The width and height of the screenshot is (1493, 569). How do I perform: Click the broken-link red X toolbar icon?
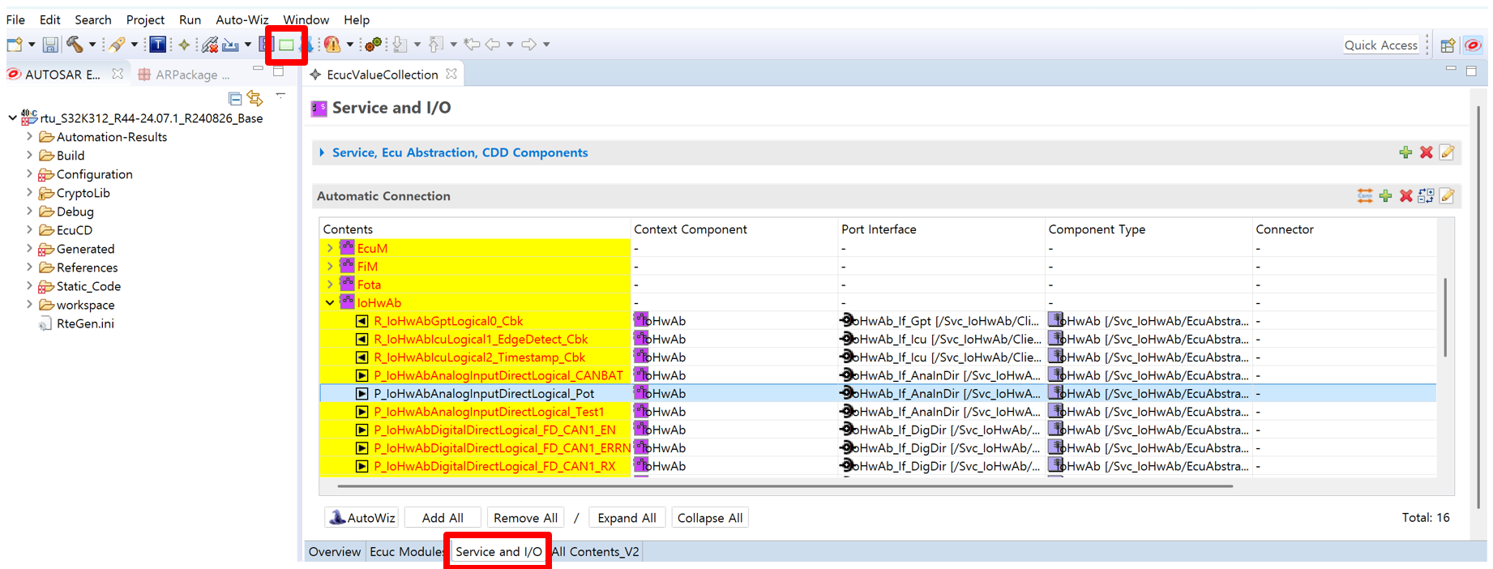[210, 45]
